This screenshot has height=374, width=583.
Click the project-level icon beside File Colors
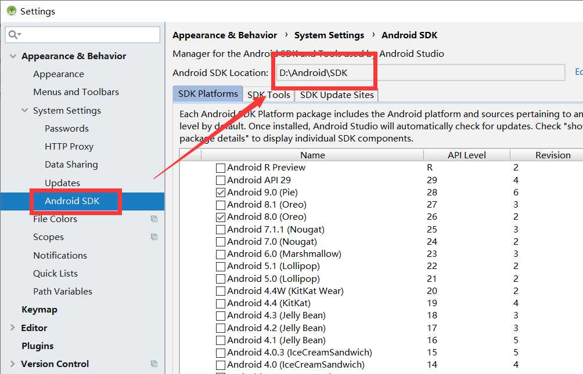(x=154, y=219)
